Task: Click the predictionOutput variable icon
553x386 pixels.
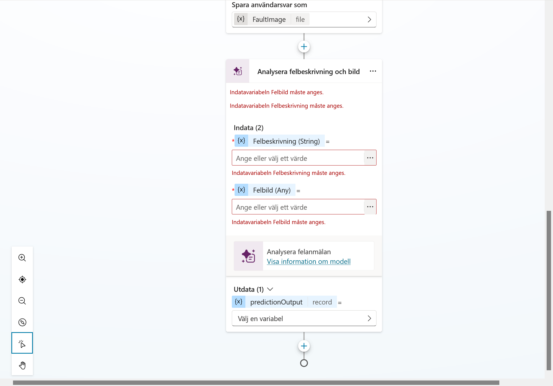Action: coord(238,302)
